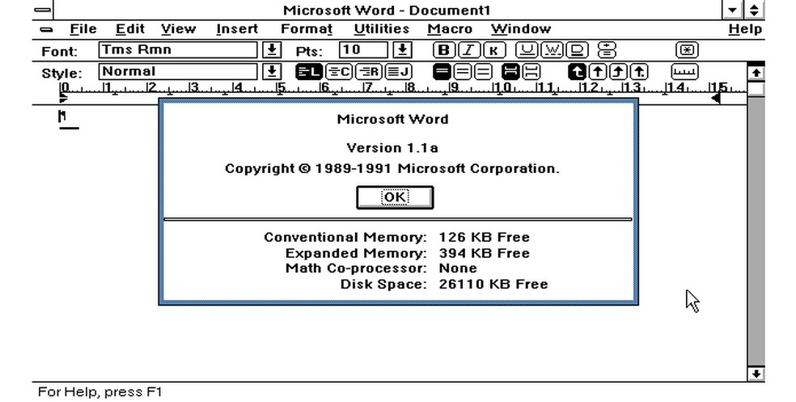
Task: Toggle Italic formatting in the ribbon
Action: (x=469, y=49)
